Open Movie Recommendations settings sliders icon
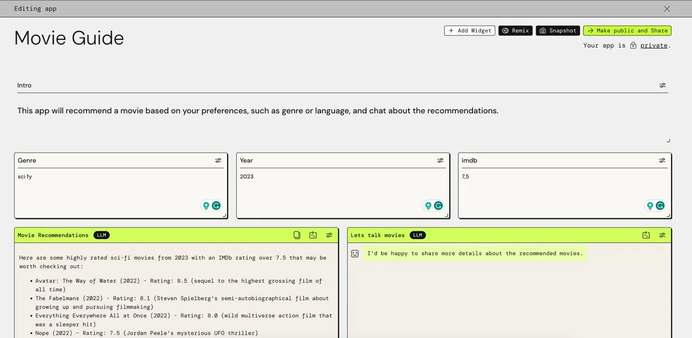The image size is (692, 338). click(329, 235)
